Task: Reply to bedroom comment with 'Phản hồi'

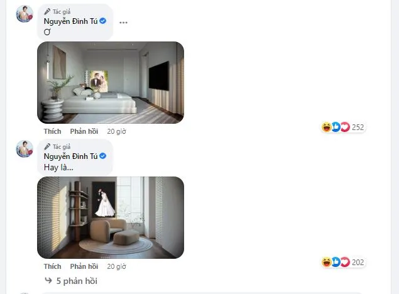Action: (84, 131)
